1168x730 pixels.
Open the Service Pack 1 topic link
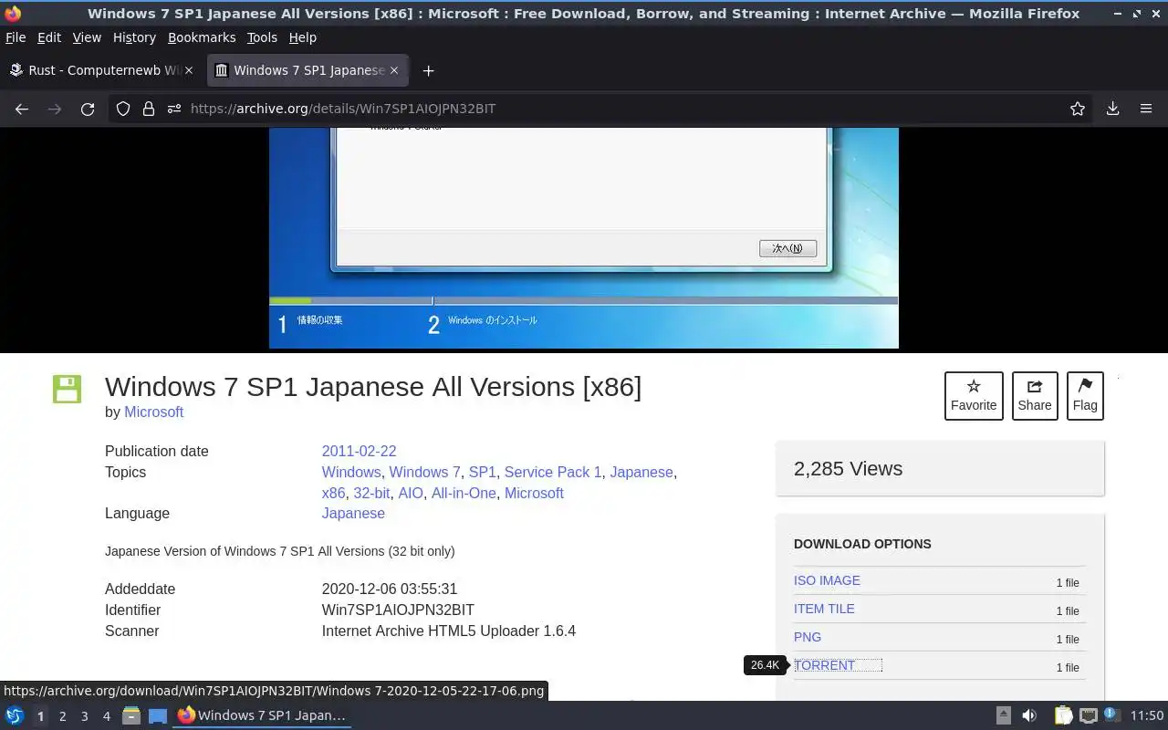point(553,472)
